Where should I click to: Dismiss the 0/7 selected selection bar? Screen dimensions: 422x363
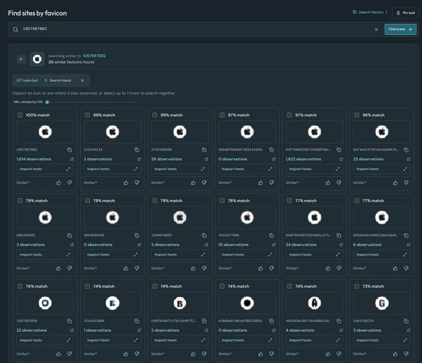(x=82, y=80)
